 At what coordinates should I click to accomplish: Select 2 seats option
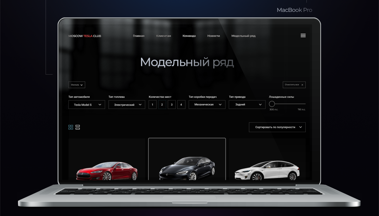162,104
